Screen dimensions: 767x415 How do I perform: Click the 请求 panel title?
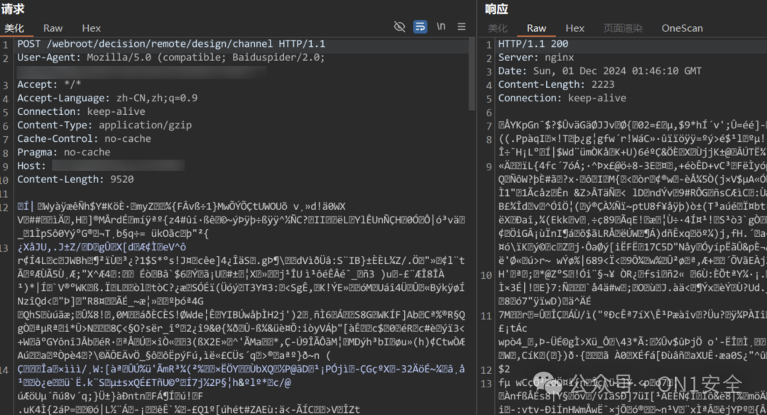coord(13,9)
